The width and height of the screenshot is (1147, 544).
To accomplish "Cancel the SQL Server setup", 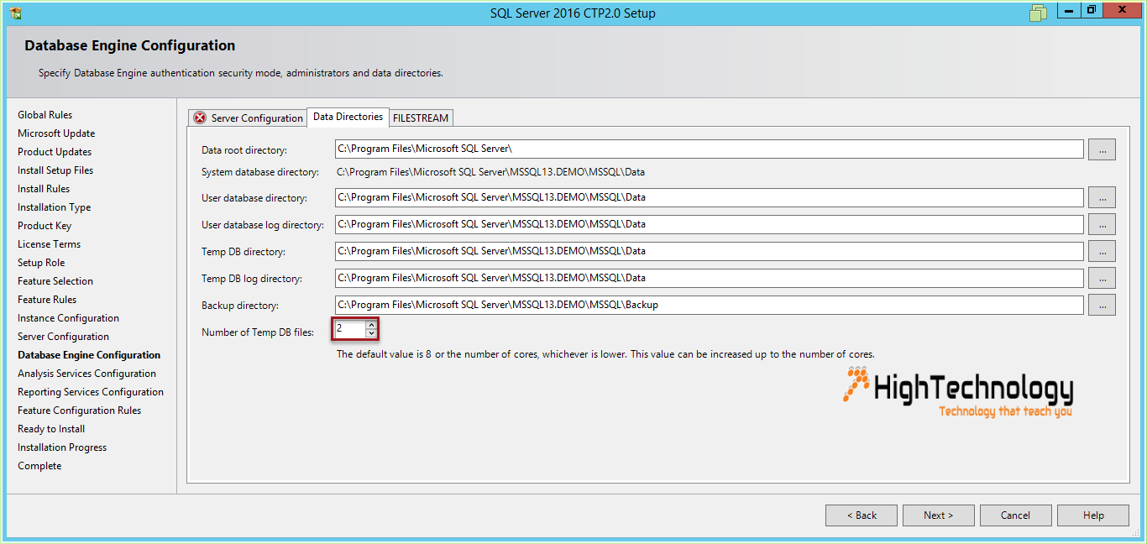I will click(1016, 515).
